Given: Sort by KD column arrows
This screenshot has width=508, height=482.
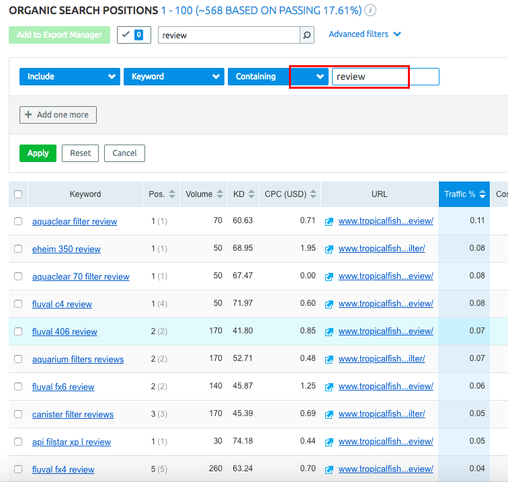Looking at the screenshot, I should 251,194.
